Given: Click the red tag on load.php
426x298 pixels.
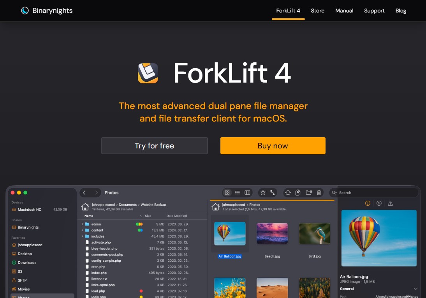Looking at the screenshot, I should [x=141, y=291].
